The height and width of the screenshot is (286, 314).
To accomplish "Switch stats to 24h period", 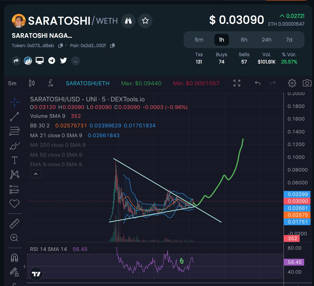I will click(266, 40).
